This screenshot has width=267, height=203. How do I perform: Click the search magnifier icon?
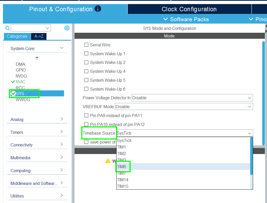click(8, 28)
